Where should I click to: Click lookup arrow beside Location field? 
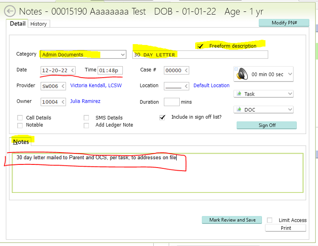point(186,86)
